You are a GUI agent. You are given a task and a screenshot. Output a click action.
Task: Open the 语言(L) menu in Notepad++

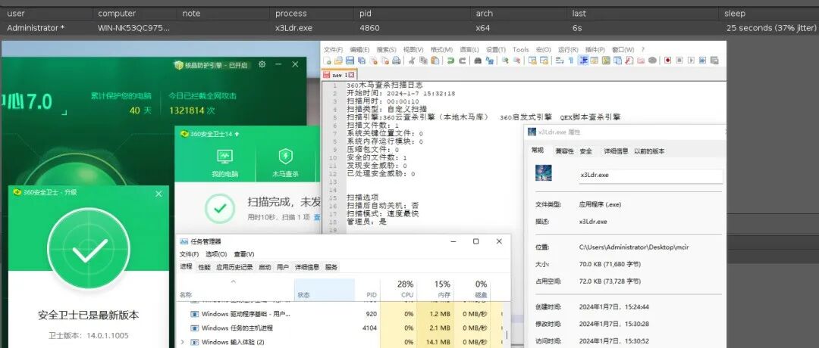[x=469, y=49]
